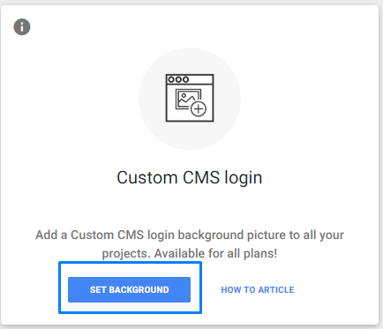Click the word 'projects' in the description
383x329 pixels.
[126, 254]
